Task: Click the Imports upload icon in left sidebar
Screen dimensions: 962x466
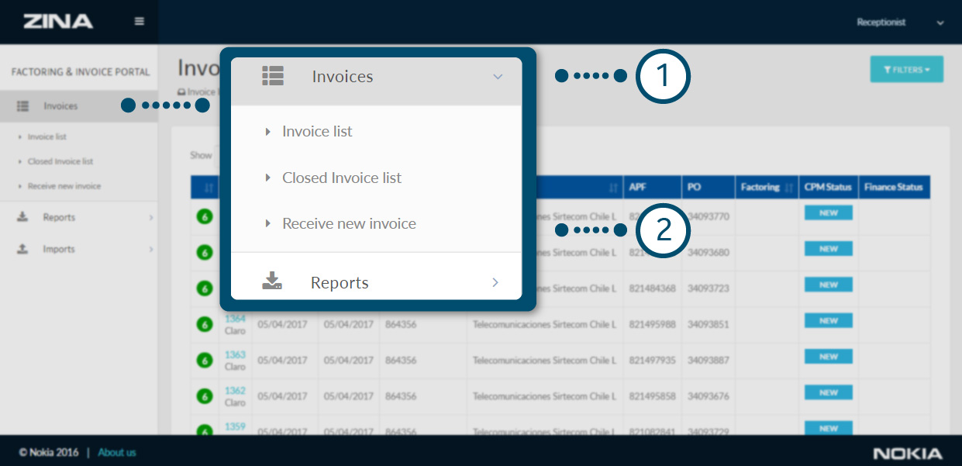Action: pyautogui.click(x=23, y=249)
